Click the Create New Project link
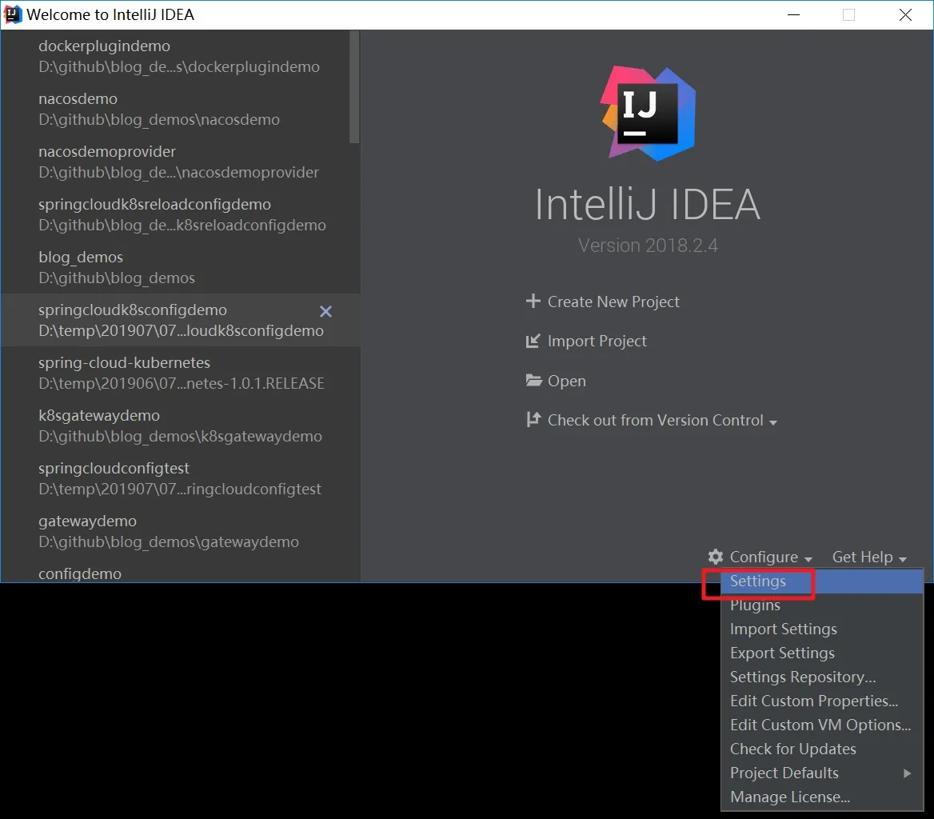Viewport: 934px width, 819px height. tap(613, 302)
